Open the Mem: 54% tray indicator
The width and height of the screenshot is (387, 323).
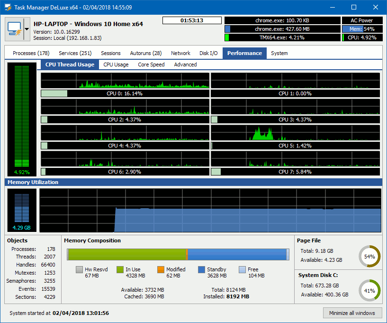[362, 29]
